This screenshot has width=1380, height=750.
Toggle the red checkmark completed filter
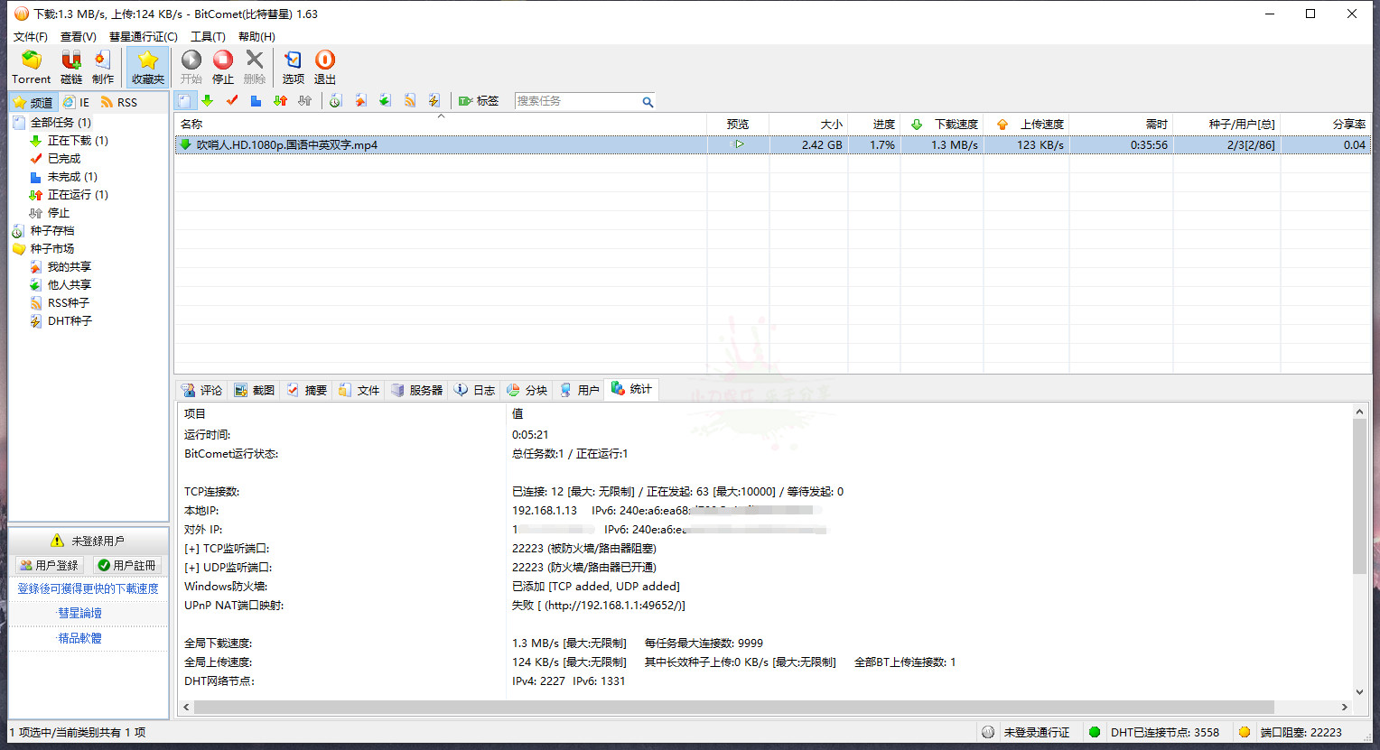(x=232, y=101)
